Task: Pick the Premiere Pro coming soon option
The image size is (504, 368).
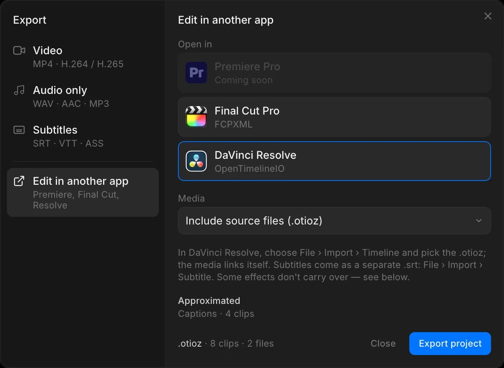Action: 334,73
